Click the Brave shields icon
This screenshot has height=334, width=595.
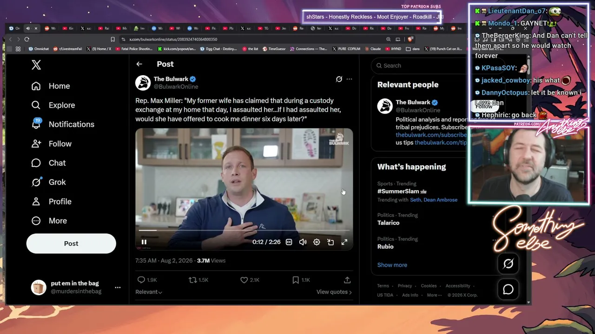click(x=410, y=39)
